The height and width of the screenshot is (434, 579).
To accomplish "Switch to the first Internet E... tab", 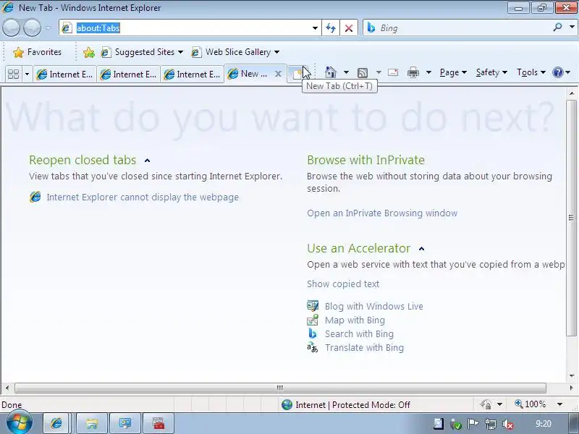I will click(x=64, y=75).
